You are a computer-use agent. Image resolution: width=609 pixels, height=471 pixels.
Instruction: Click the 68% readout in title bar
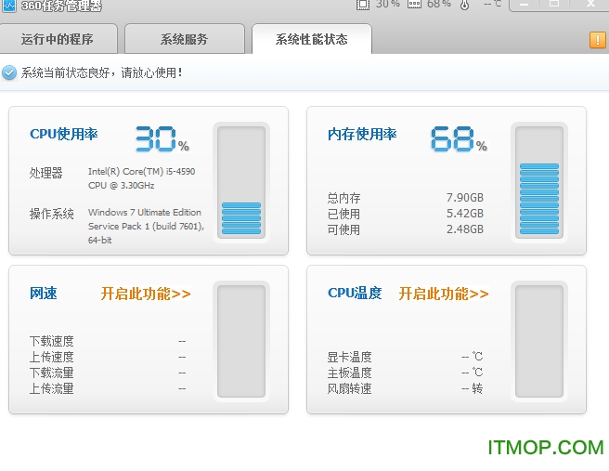pos(439,4)
